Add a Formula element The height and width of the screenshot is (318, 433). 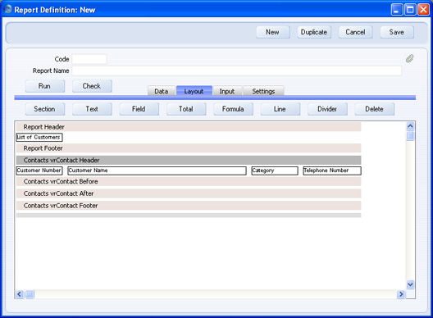tap(233, 109)
